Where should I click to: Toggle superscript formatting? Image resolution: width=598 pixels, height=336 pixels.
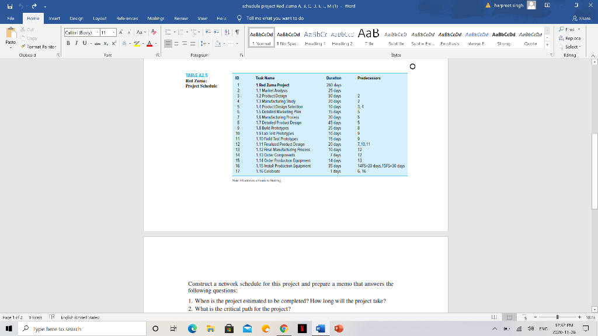point(113,43)
